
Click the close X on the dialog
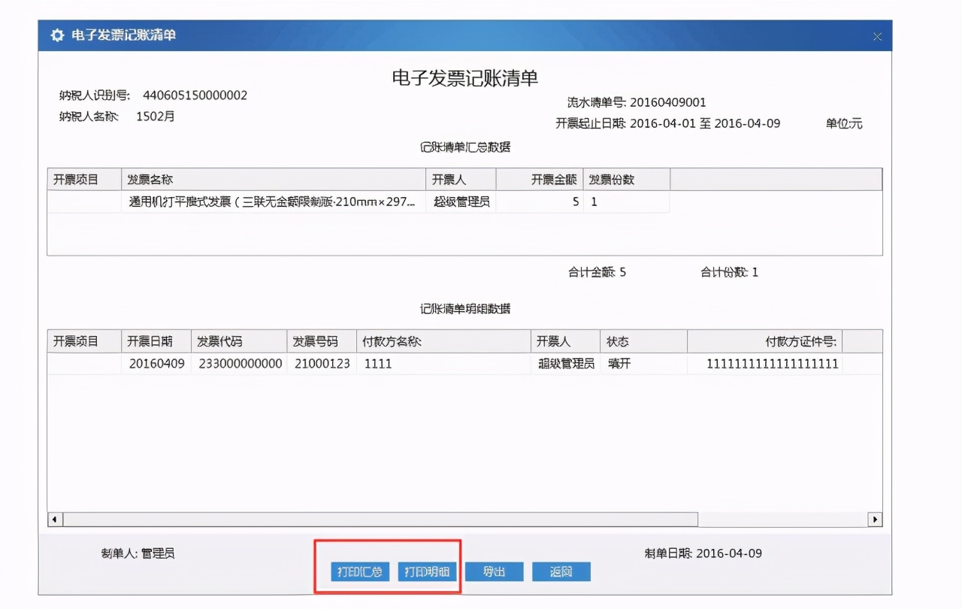click(x=876, y=35)
